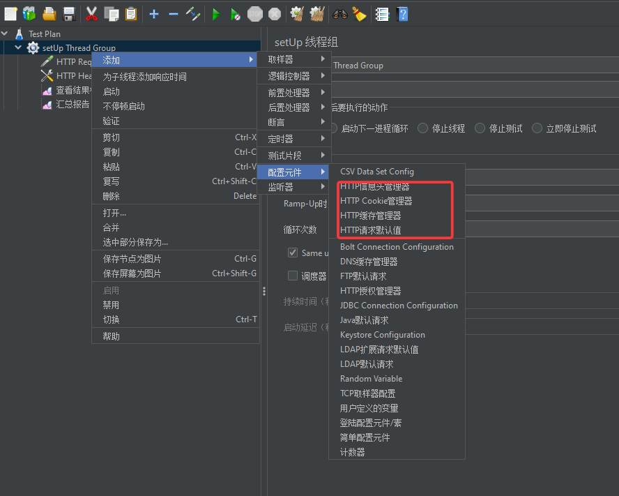Collapse the setUp Thread Group node

(18, 47)
